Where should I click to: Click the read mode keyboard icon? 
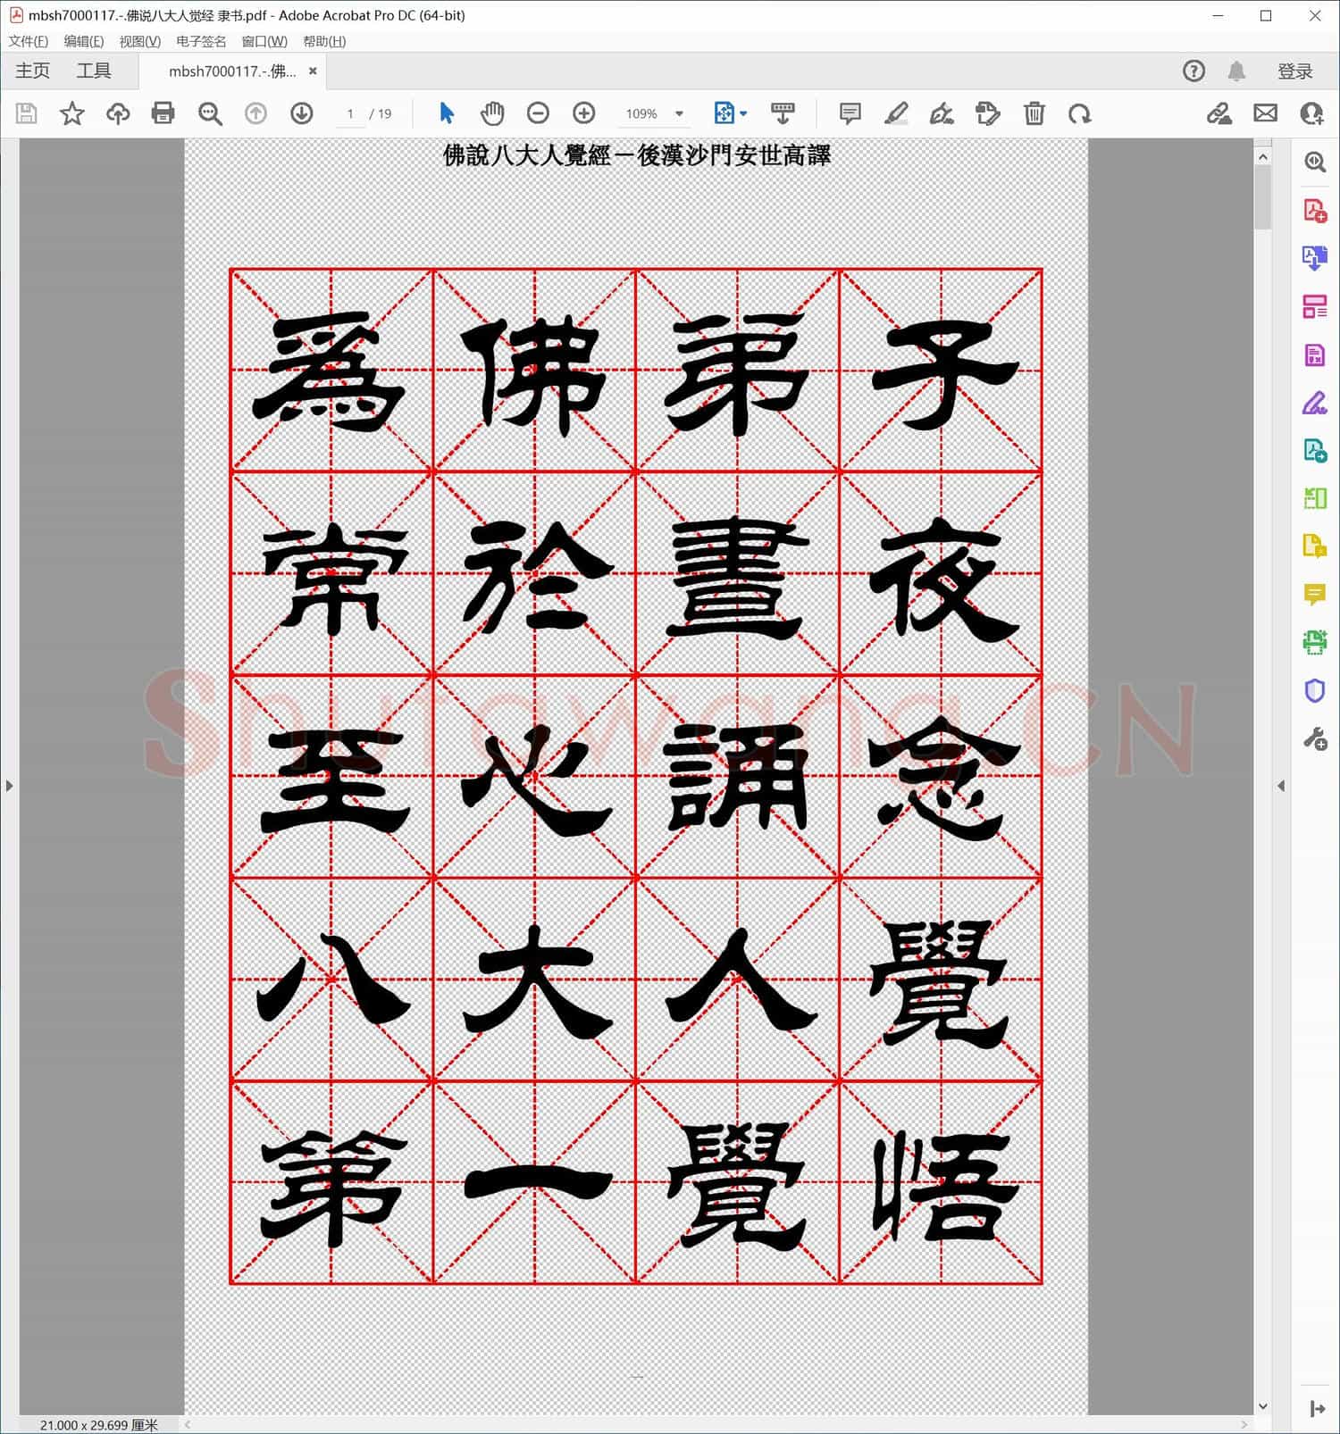click(783, 113)
